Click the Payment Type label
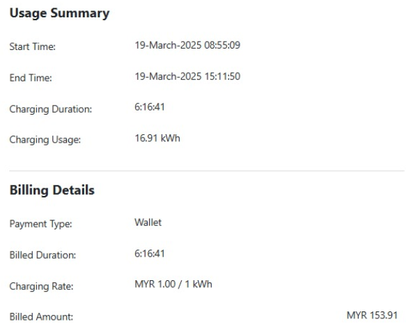 pos(40,224)
